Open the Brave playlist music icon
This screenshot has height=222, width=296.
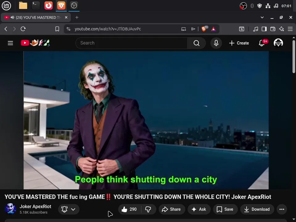coord(255,29)
